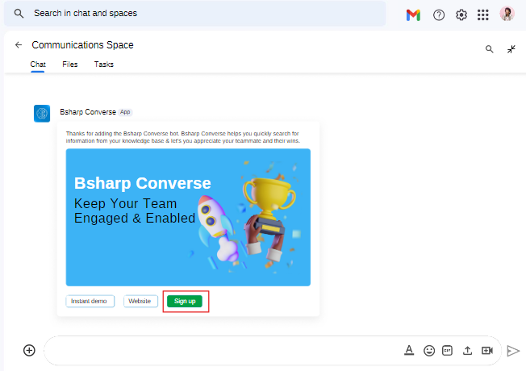Open the GIF picker

point(448,351)
